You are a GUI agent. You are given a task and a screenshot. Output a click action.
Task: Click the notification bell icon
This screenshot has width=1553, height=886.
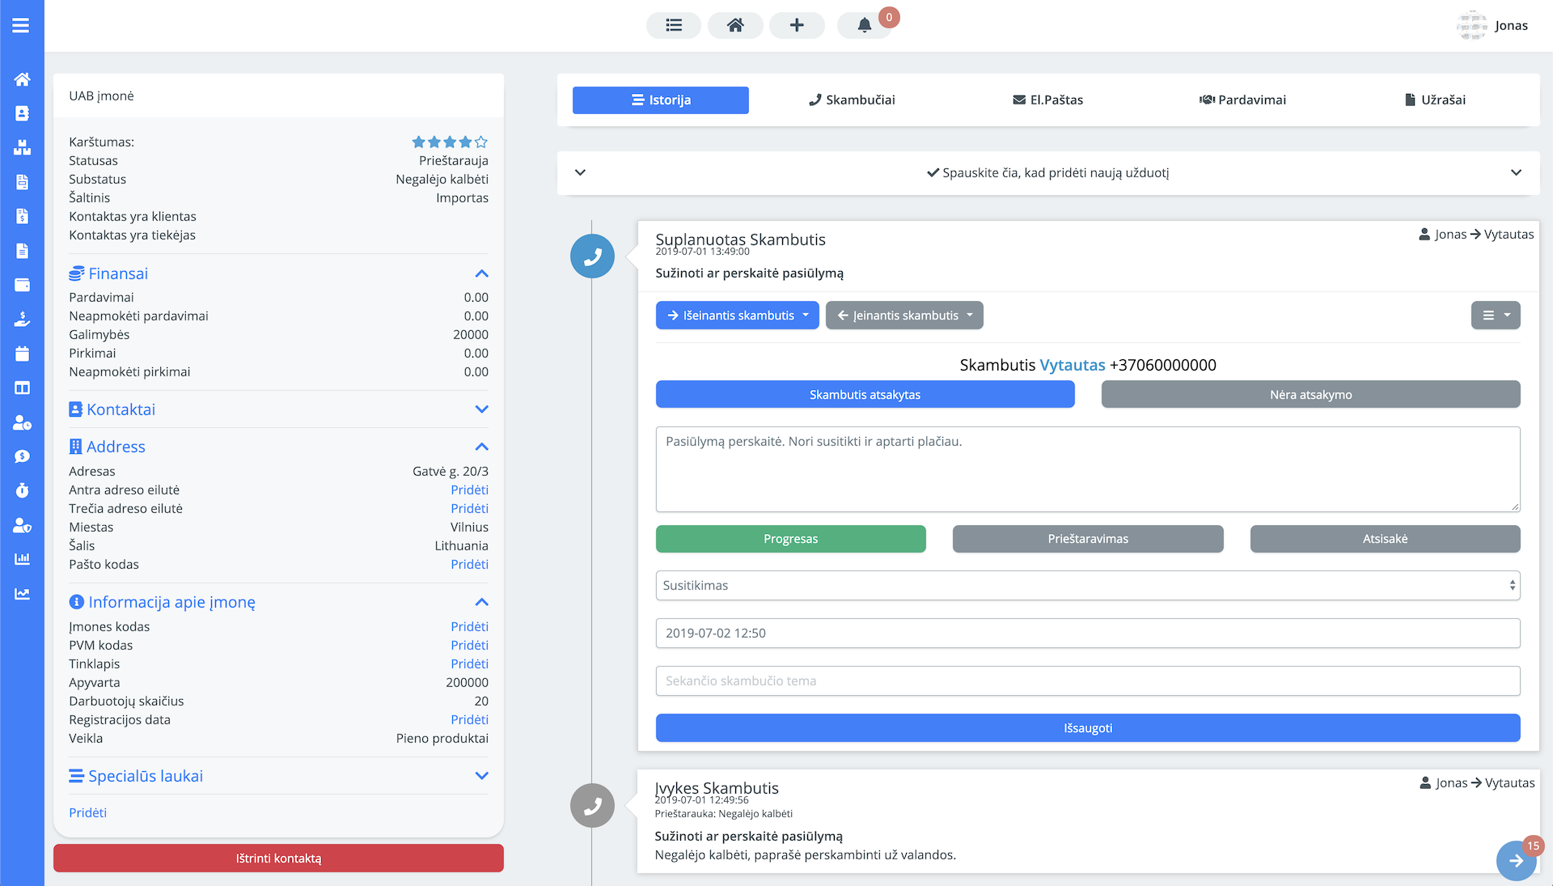(864, 25)
